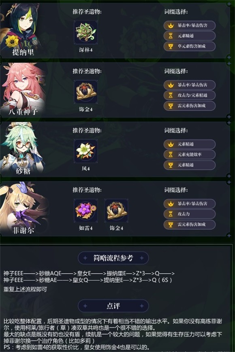Open the 风4 white flower artifact icon

tap(85, 151)
